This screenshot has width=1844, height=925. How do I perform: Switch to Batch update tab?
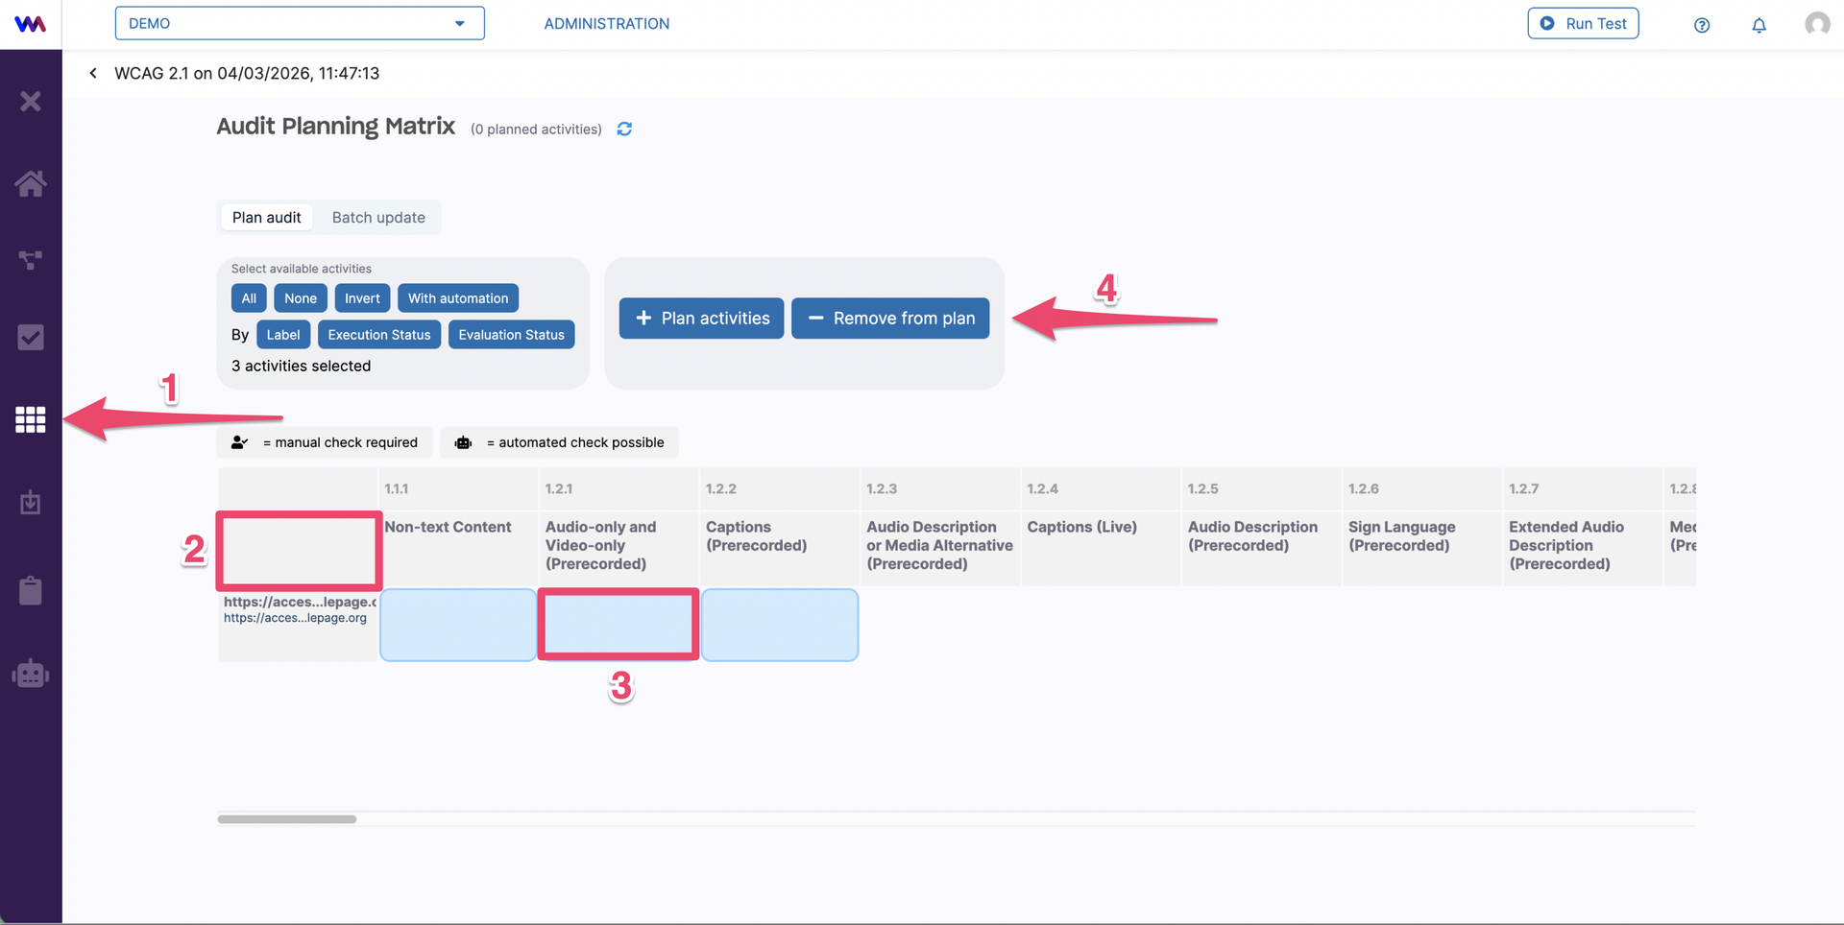378,218
